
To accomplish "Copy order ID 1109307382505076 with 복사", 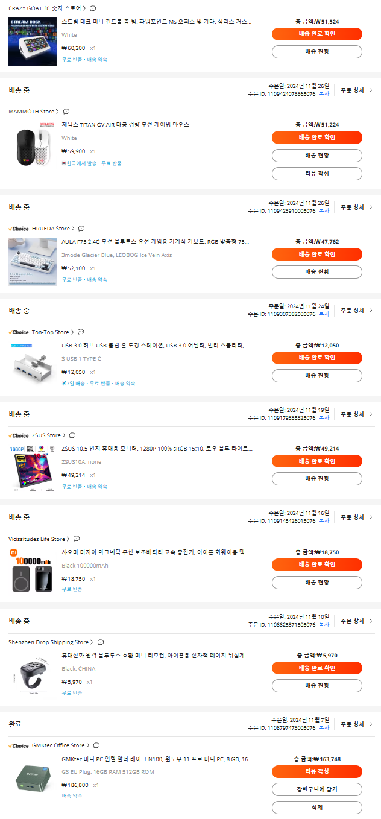I will pos(324,314).
